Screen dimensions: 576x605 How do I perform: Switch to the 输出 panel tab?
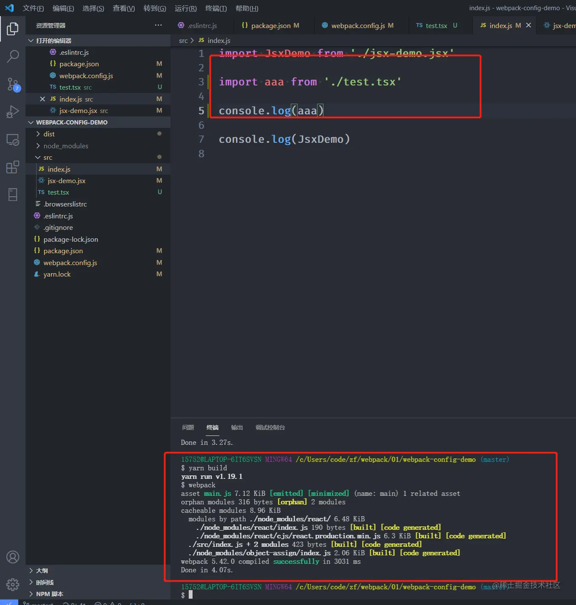click(237, 427)
